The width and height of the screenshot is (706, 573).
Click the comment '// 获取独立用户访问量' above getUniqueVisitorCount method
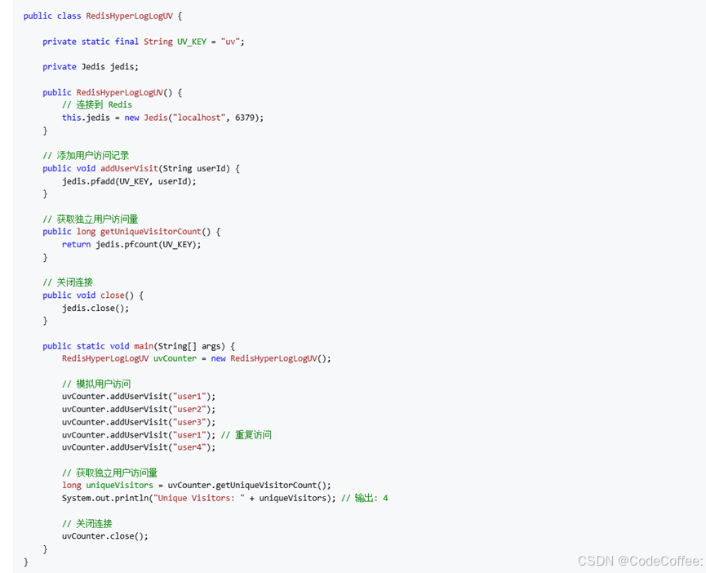(90, 220)
